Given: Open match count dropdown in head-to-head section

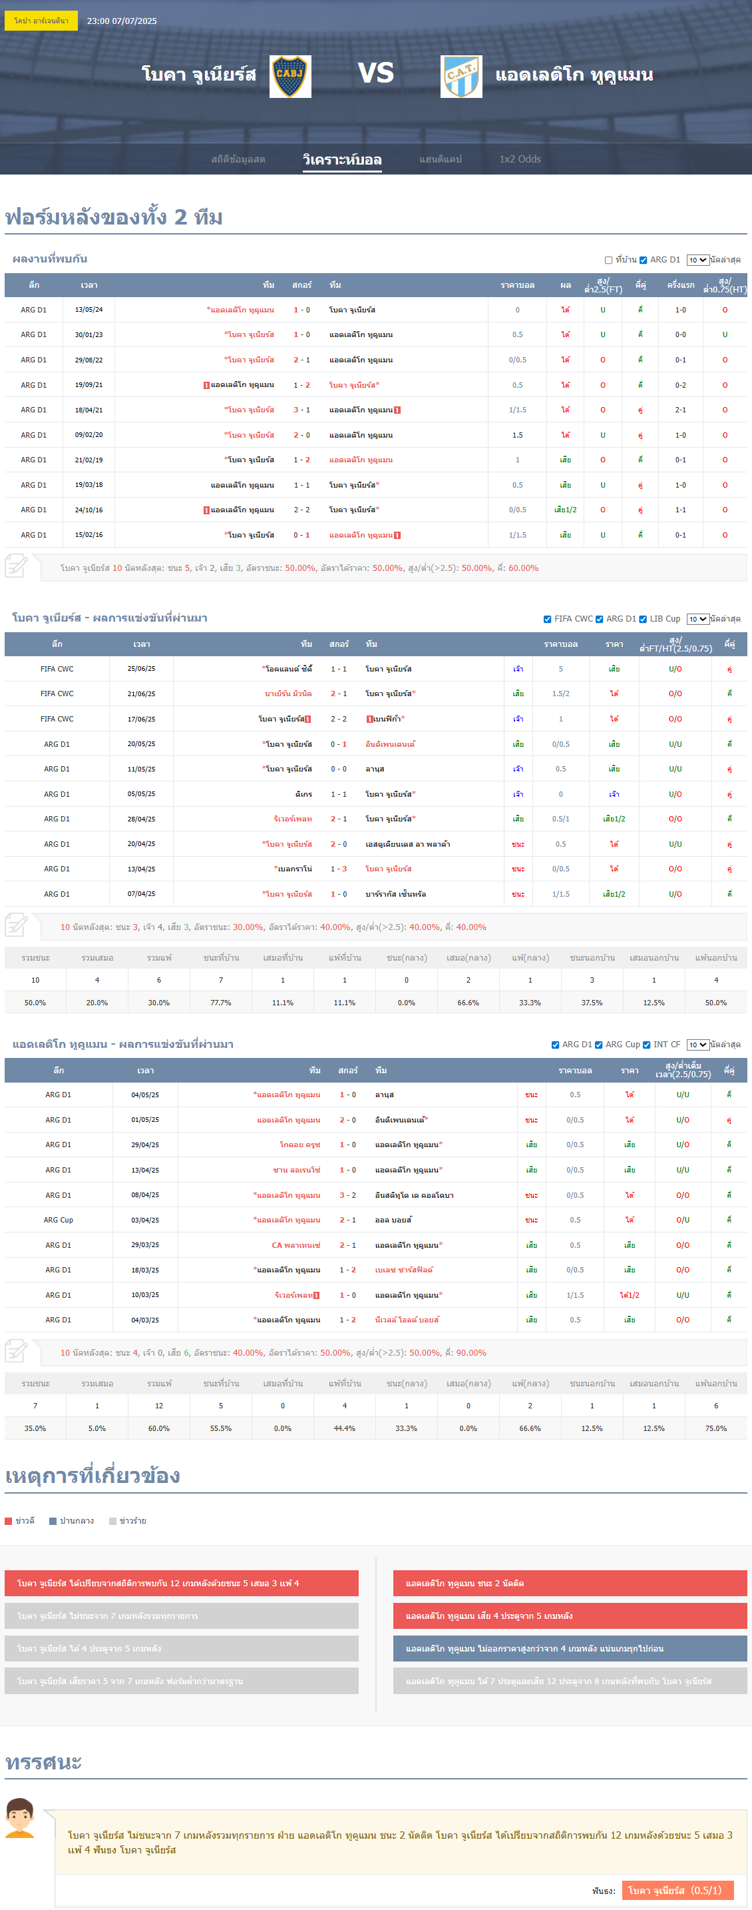Looking at the screenshot, I should 697,260.
